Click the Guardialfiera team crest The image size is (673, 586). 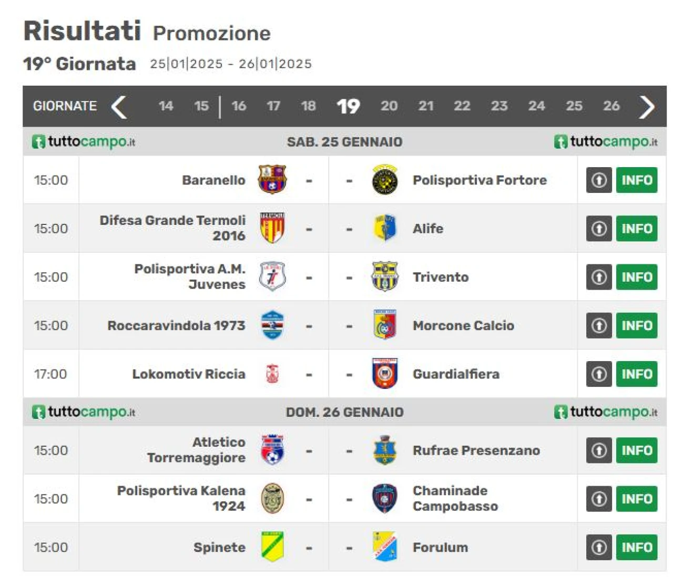(x=385, y=374)
